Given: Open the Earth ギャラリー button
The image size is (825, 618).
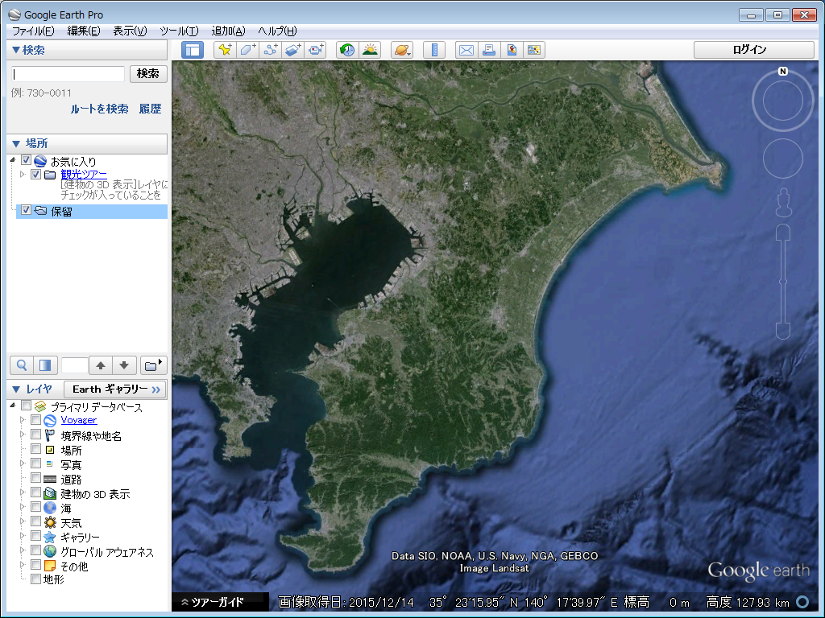Looking at the screenshot, I should (x=115, y=389).
